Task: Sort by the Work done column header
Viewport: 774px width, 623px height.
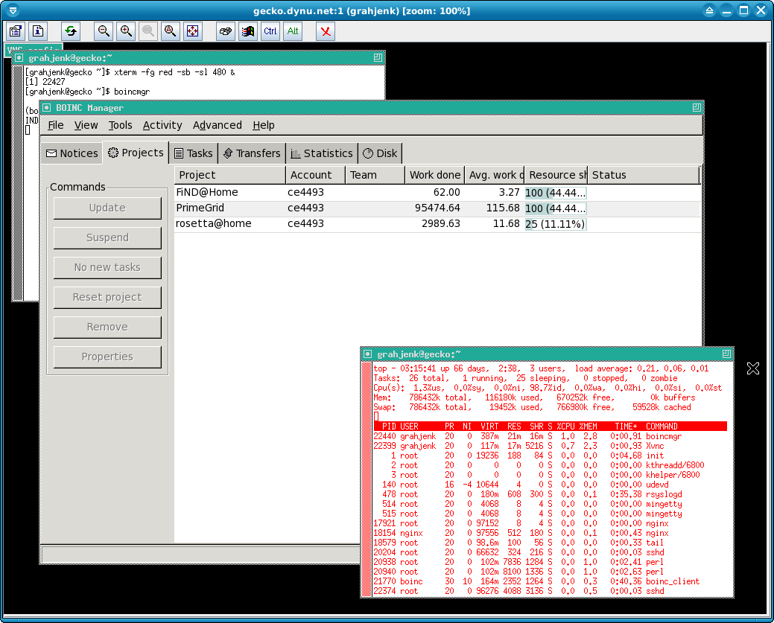Action: point(435,175)
